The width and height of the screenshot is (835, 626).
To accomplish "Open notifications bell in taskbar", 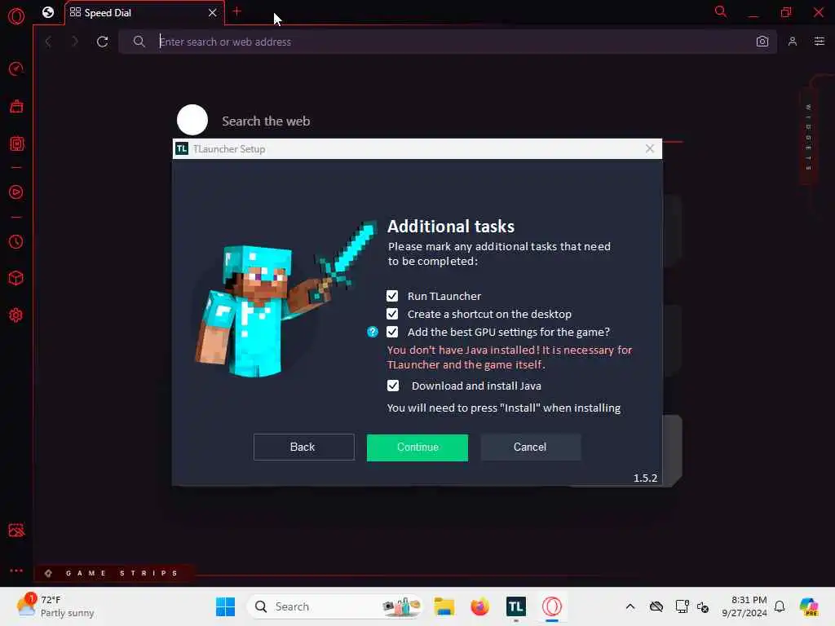I will (780, 606).
